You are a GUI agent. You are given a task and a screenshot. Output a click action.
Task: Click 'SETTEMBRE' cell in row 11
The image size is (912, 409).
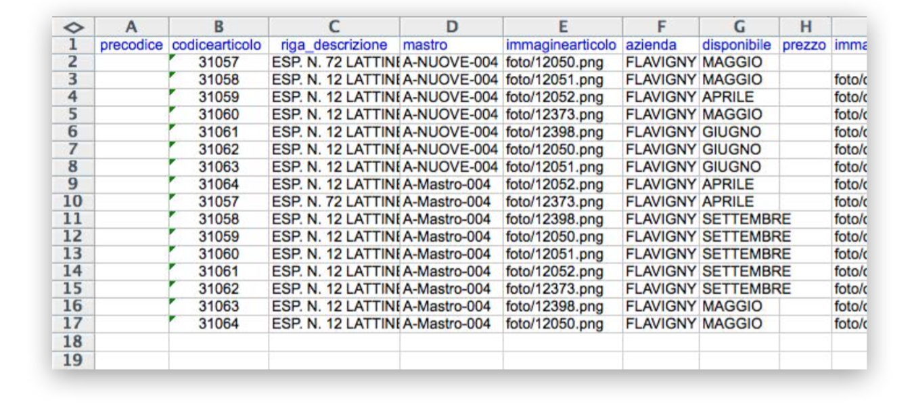[746, 219]
